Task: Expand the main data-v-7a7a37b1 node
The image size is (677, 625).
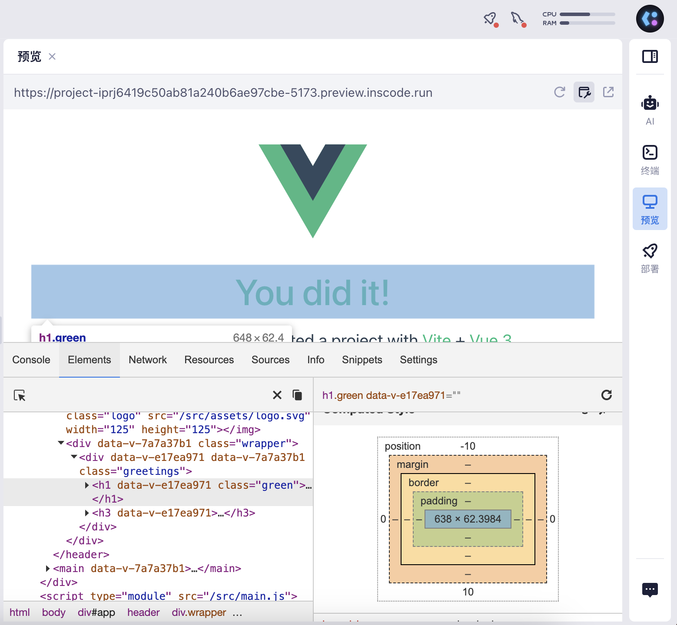Action: (48, 569)
